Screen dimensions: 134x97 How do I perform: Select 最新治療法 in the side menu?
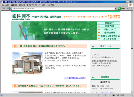110,33
